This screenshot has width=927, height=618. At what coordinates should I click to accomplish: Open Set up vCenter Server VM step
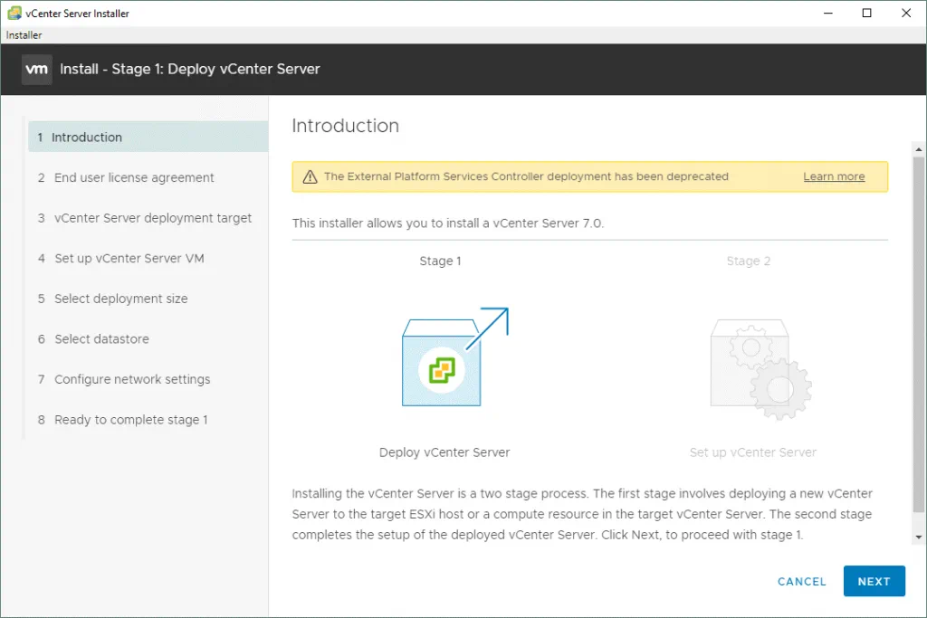(x=129, y=258)
